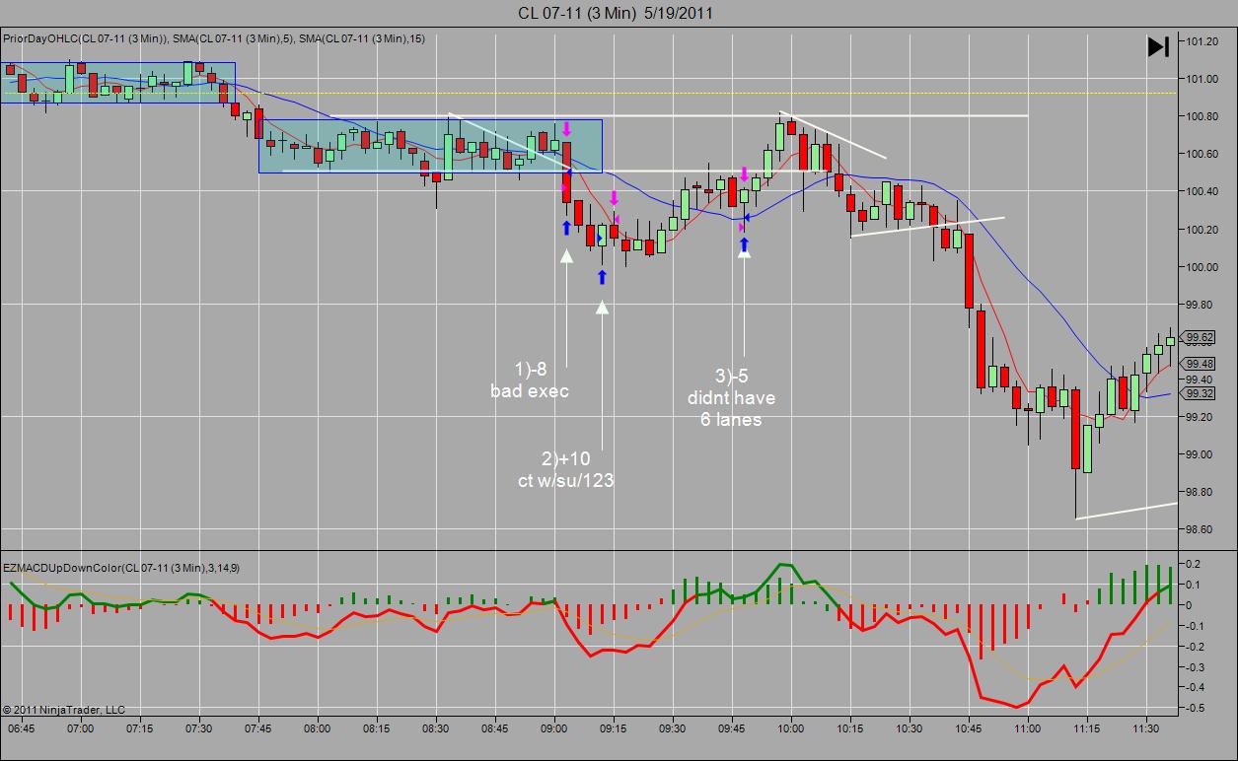Image resolution: width=1238 pixels, height=761 pixels.
Task: Click the 99.80 price axis label
Action: point(1201,305)
